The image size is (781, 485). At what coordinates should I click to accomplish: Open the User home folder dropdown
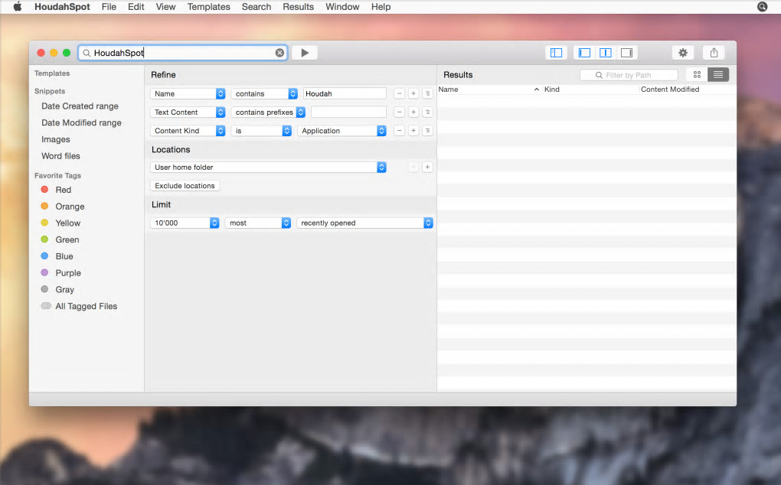[x=269, y=167]
